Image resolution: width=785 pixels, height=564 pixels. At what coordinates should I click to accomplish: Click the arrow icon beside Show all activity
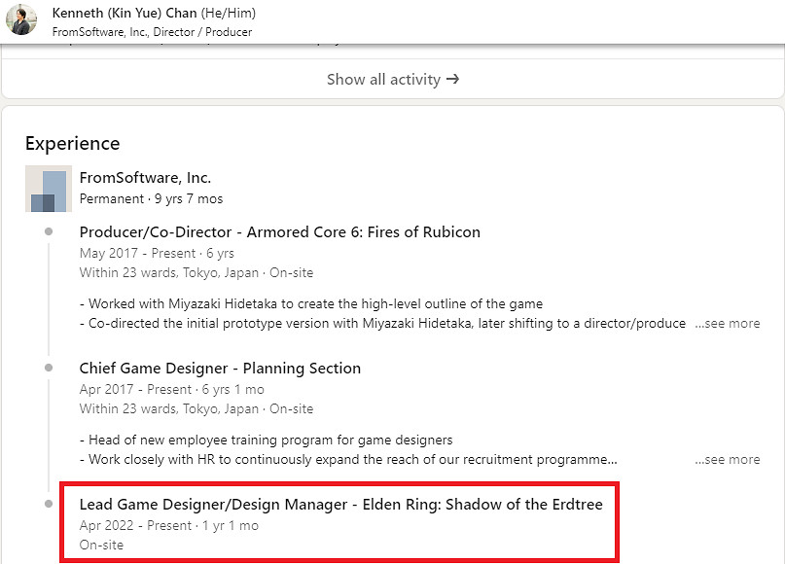(452, 80)
